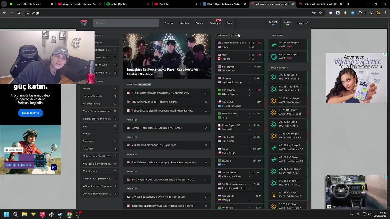390x219 pixels.
Task: Show hidden system tray icons
Action: pyautogui.click(x=352, y=214)
